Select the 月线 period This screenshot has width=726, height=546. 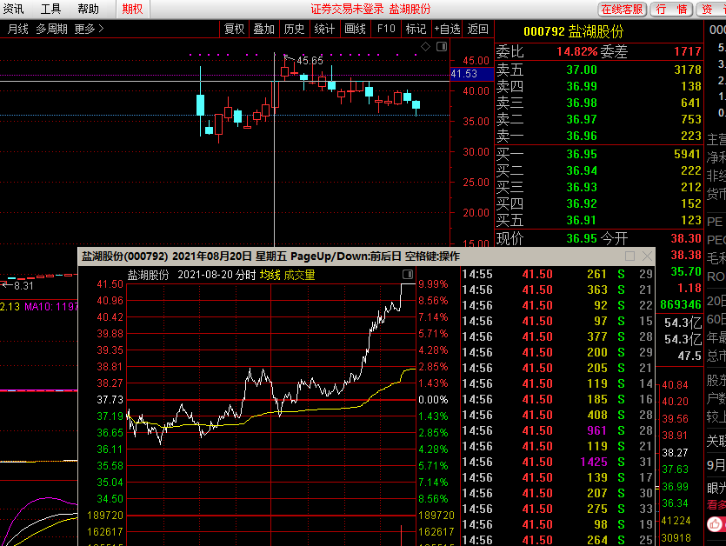(17, 30)
